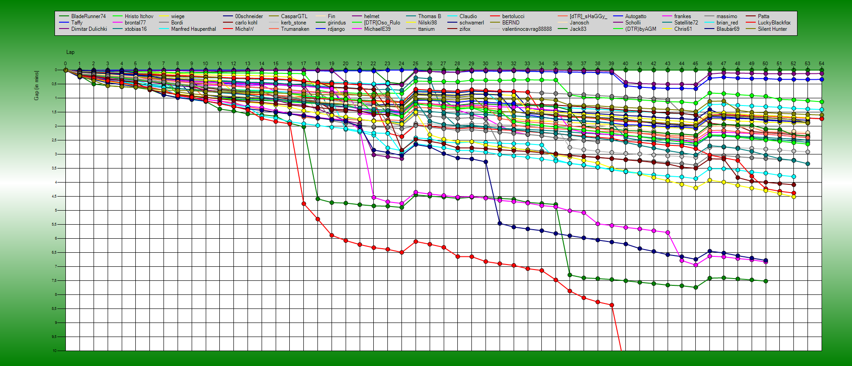
Task: Click the cyan line swatch beside Manfred Haupenthal
Action: tap(164, 29)
